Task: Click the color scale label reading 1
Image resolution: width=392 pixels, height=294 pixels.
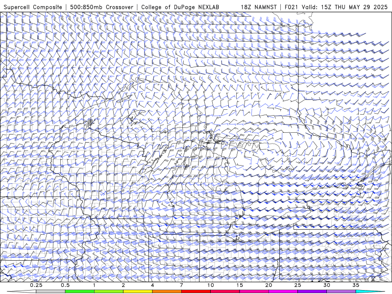Action: (x=94, y=285)
